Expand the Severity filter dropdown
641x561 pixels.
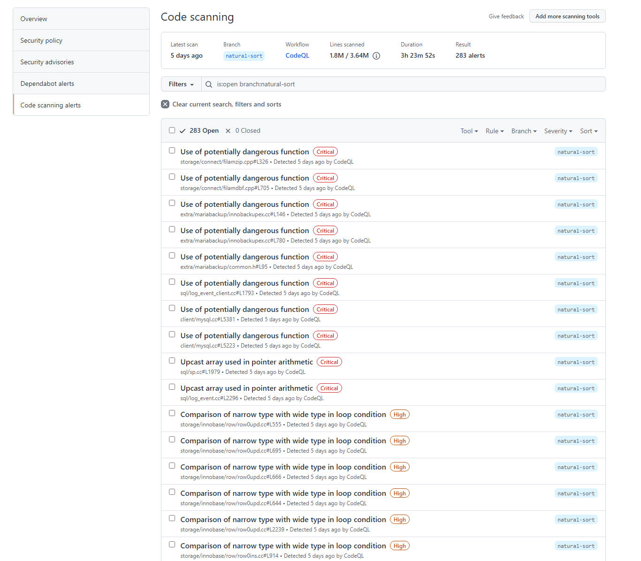[558, 131]
